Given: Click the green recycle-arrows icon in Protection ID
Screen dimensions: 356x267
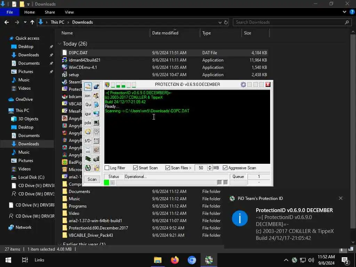Looking at the screenshot, I should pos(88,168).
